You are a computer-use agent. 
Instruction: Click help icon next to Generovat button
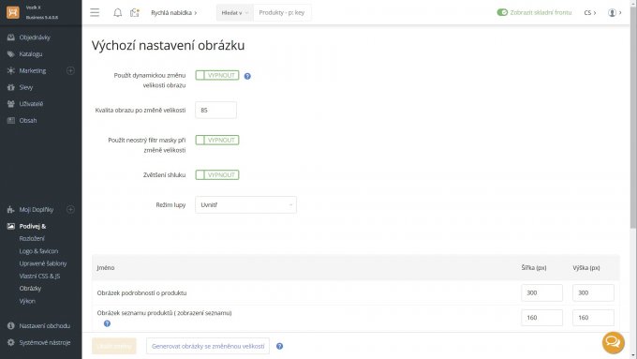[x=279, y=346]
